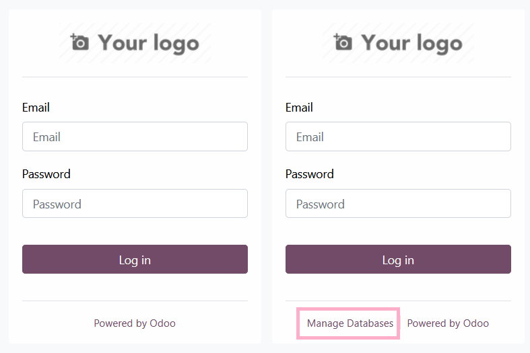Open Powered by Odoo link in the left form
This screenshot has height=353, width=530.
(135, 323)
